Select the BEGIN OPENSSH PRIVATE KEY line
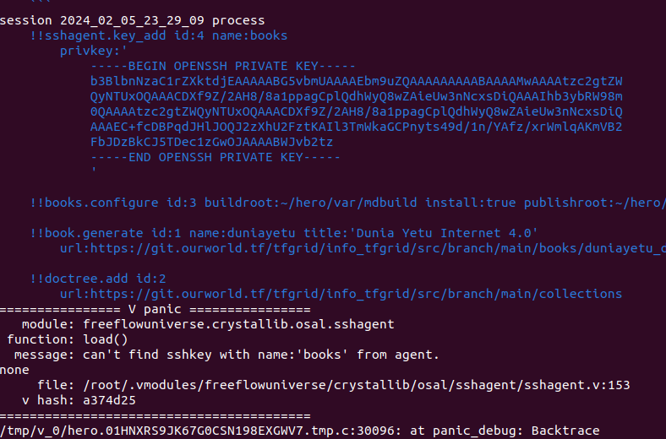Screen dimensions: 666x439 pyautogui.click(x=223, y=66)
